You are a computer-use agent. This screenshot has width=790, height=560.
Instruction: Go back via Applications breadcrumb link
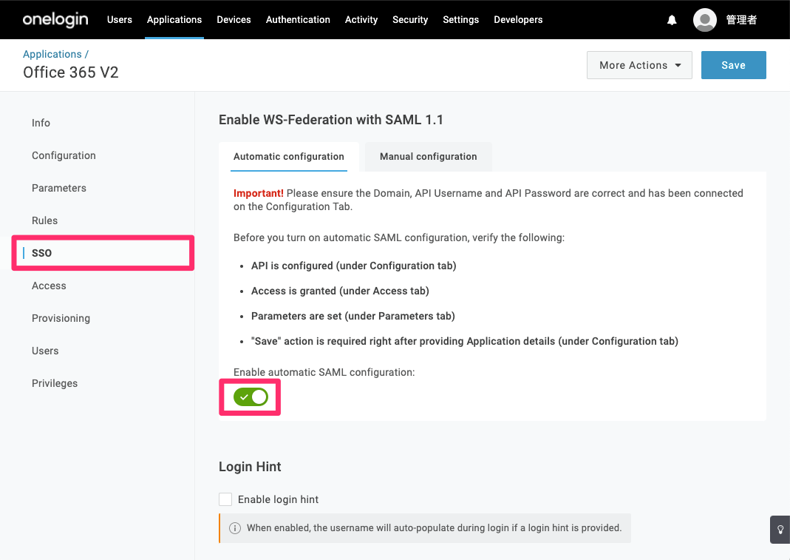pyautogui.click(x=52, y=54)
